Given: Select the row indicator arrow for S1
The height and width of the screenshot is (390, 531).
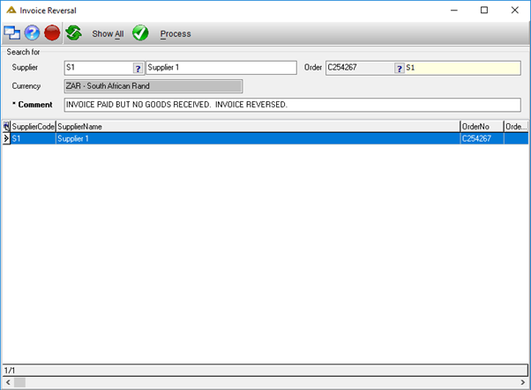Looking at the screenshot, I should 6,138.
